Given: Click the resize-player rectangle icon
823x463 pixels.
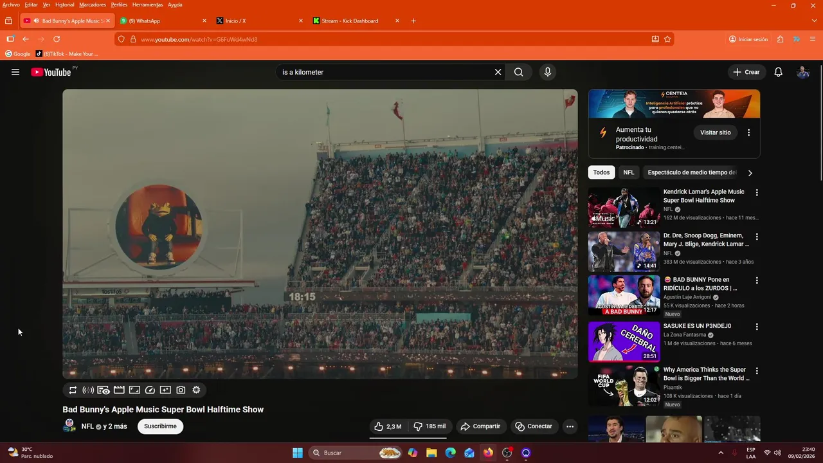Looking at the screenshot, I should pos(134,390).
